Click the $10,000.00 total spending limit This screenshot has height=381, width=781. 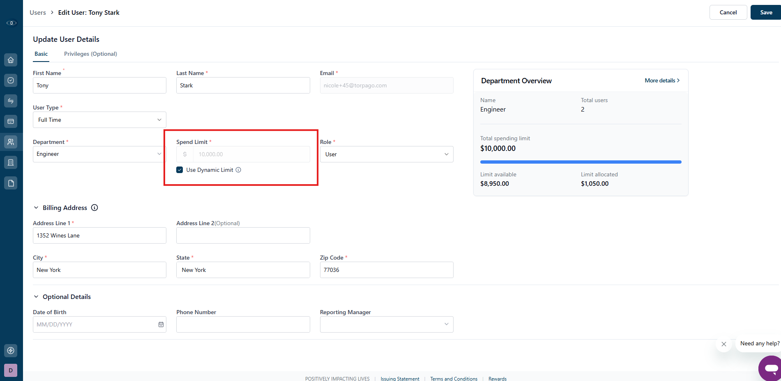[x=498, y=148]
